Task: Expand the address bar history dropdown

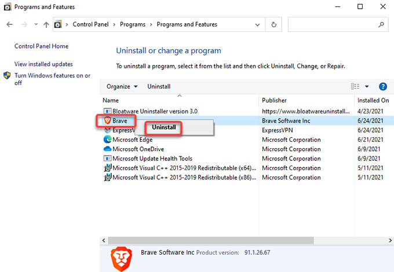Action: pos(257,24)
